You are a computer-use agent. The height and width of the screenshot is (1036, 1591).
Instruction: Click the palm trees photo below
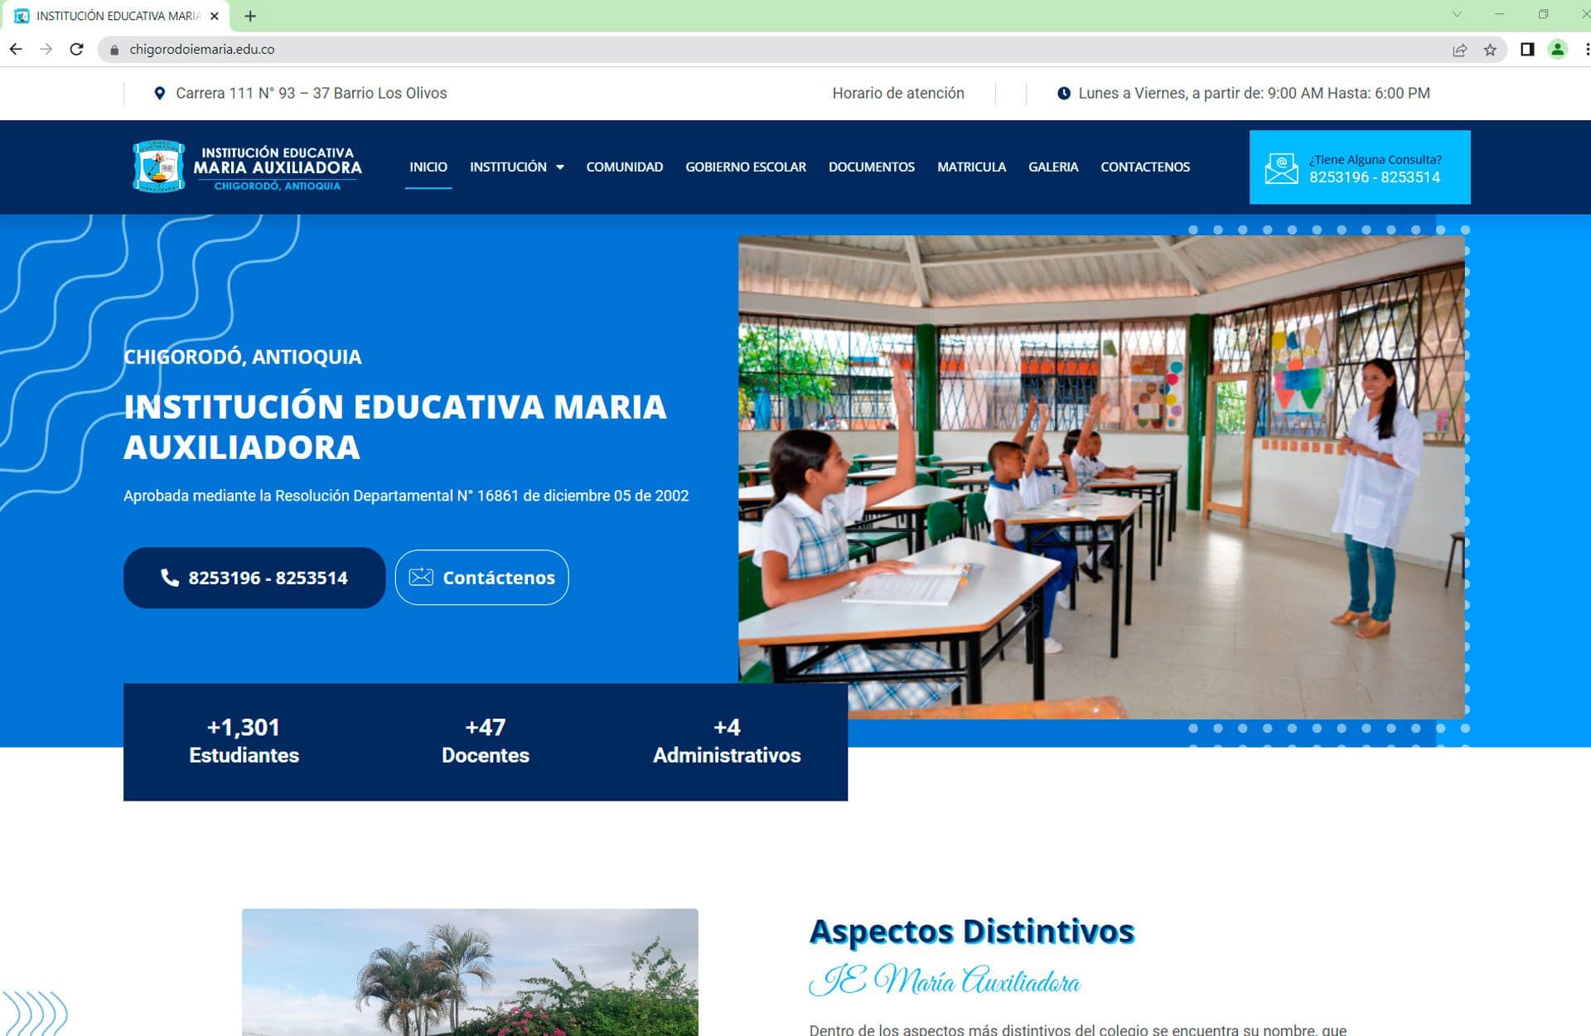470,972
